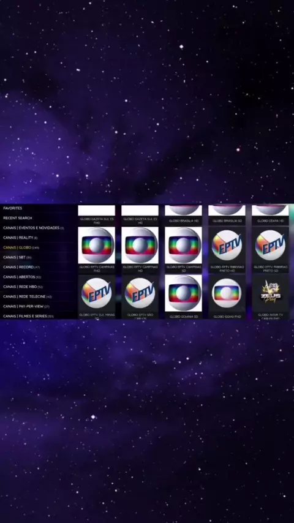Viewport: 294px width, 523px height.
Task: Open the Favorites category
Action: (x=13, y=208)
